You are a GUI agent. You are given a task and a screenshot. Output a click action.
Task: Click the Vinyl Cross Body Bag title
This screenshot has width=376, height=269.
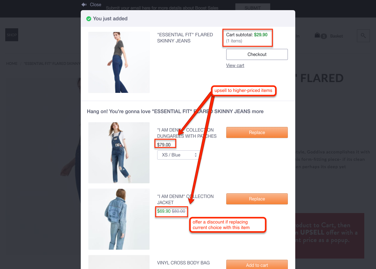click(183, 263)
